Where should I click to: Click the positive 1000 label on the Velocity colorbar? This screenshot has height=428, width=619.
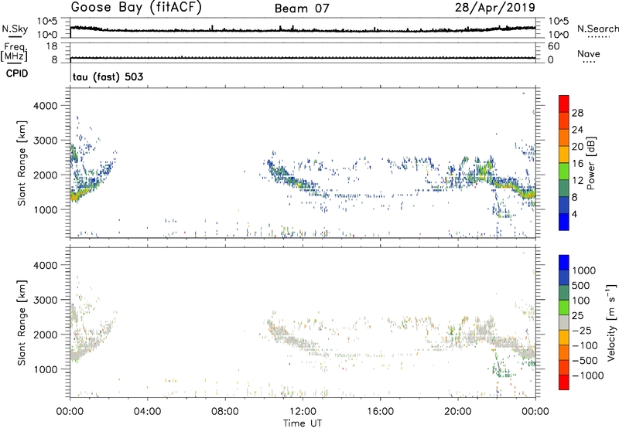(583, 270)
